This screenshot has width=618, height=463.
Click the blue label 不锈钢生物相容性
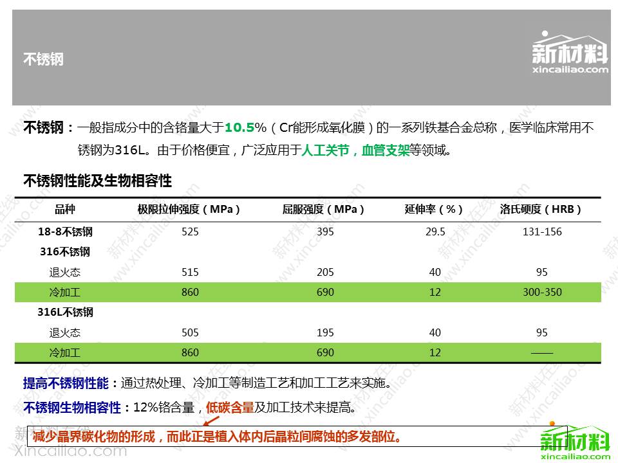coord(72,408)
